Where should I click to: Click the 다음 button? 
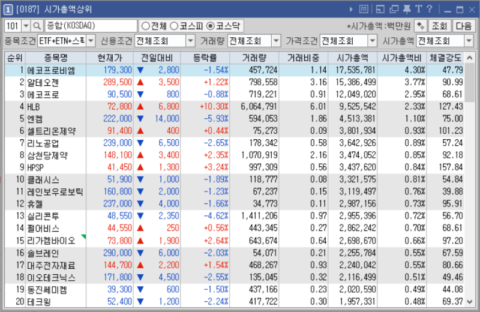tap(463, 26)
